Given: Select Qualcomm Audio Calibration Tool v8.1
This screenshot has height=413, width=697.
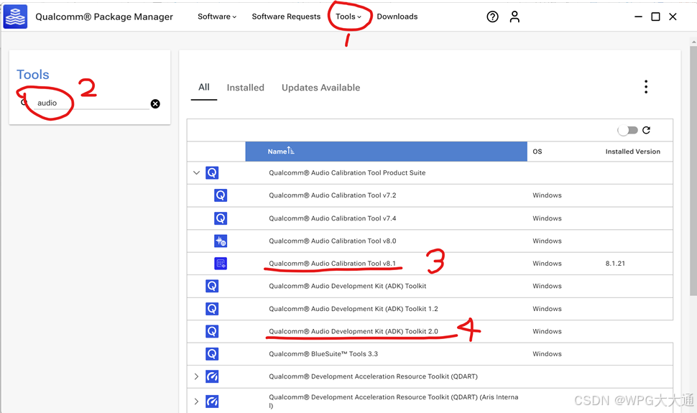Looking at the screenshot, I should click(333, 264).
